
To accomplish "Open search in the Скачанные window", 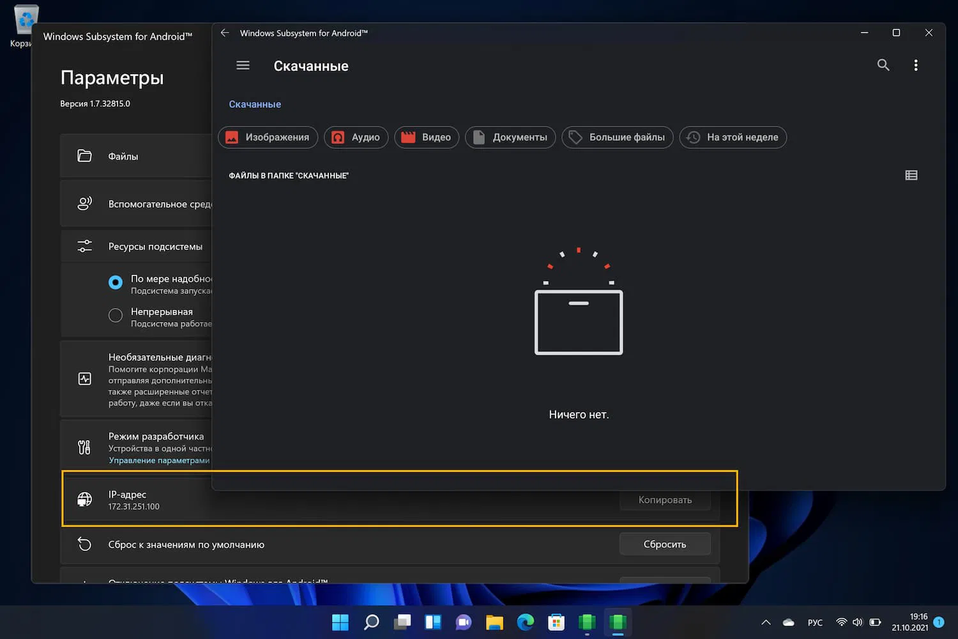I will tap(883, 65).
